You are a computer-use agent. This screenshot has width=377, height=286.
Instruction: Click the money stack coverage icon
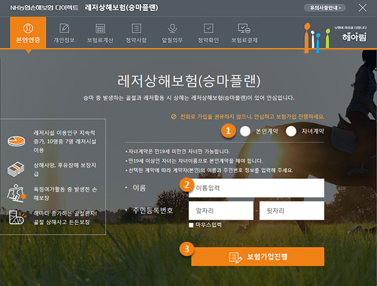coord(16,169)
